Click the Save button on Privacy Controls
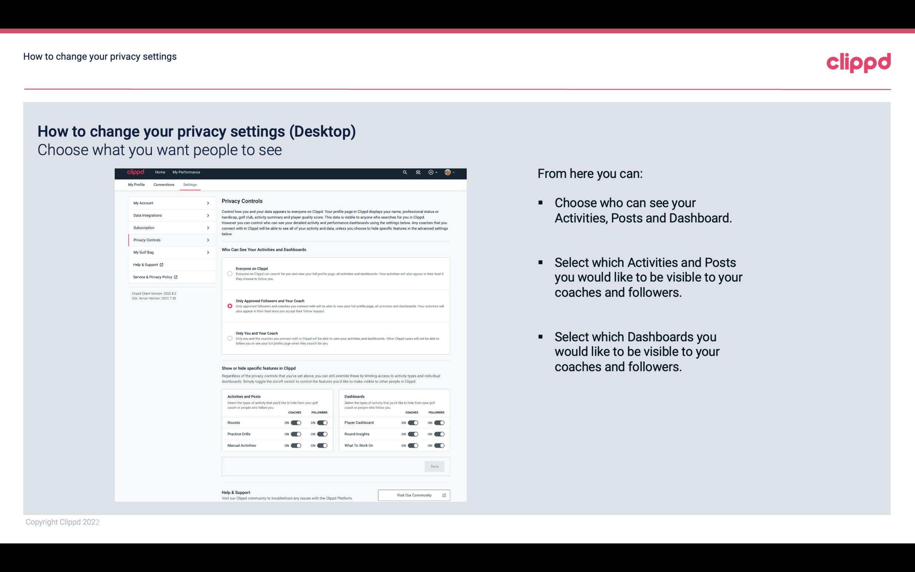This screenshot has width=915, height=572. pyautogui.click(x=434, y=466)
